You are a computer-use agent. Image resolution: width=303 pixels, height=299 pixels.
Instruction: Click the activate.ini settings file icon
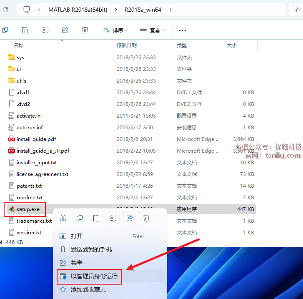tap(11, 116)
